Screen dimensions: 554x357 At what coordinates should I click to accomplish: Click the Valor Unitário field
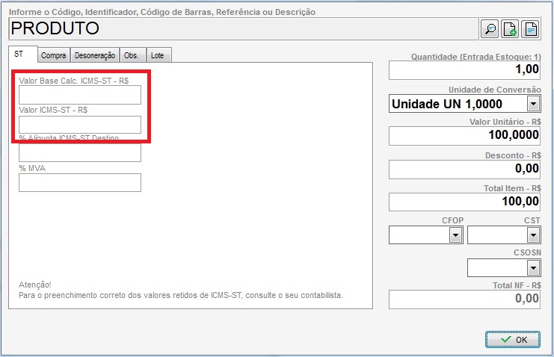point(465,136)
